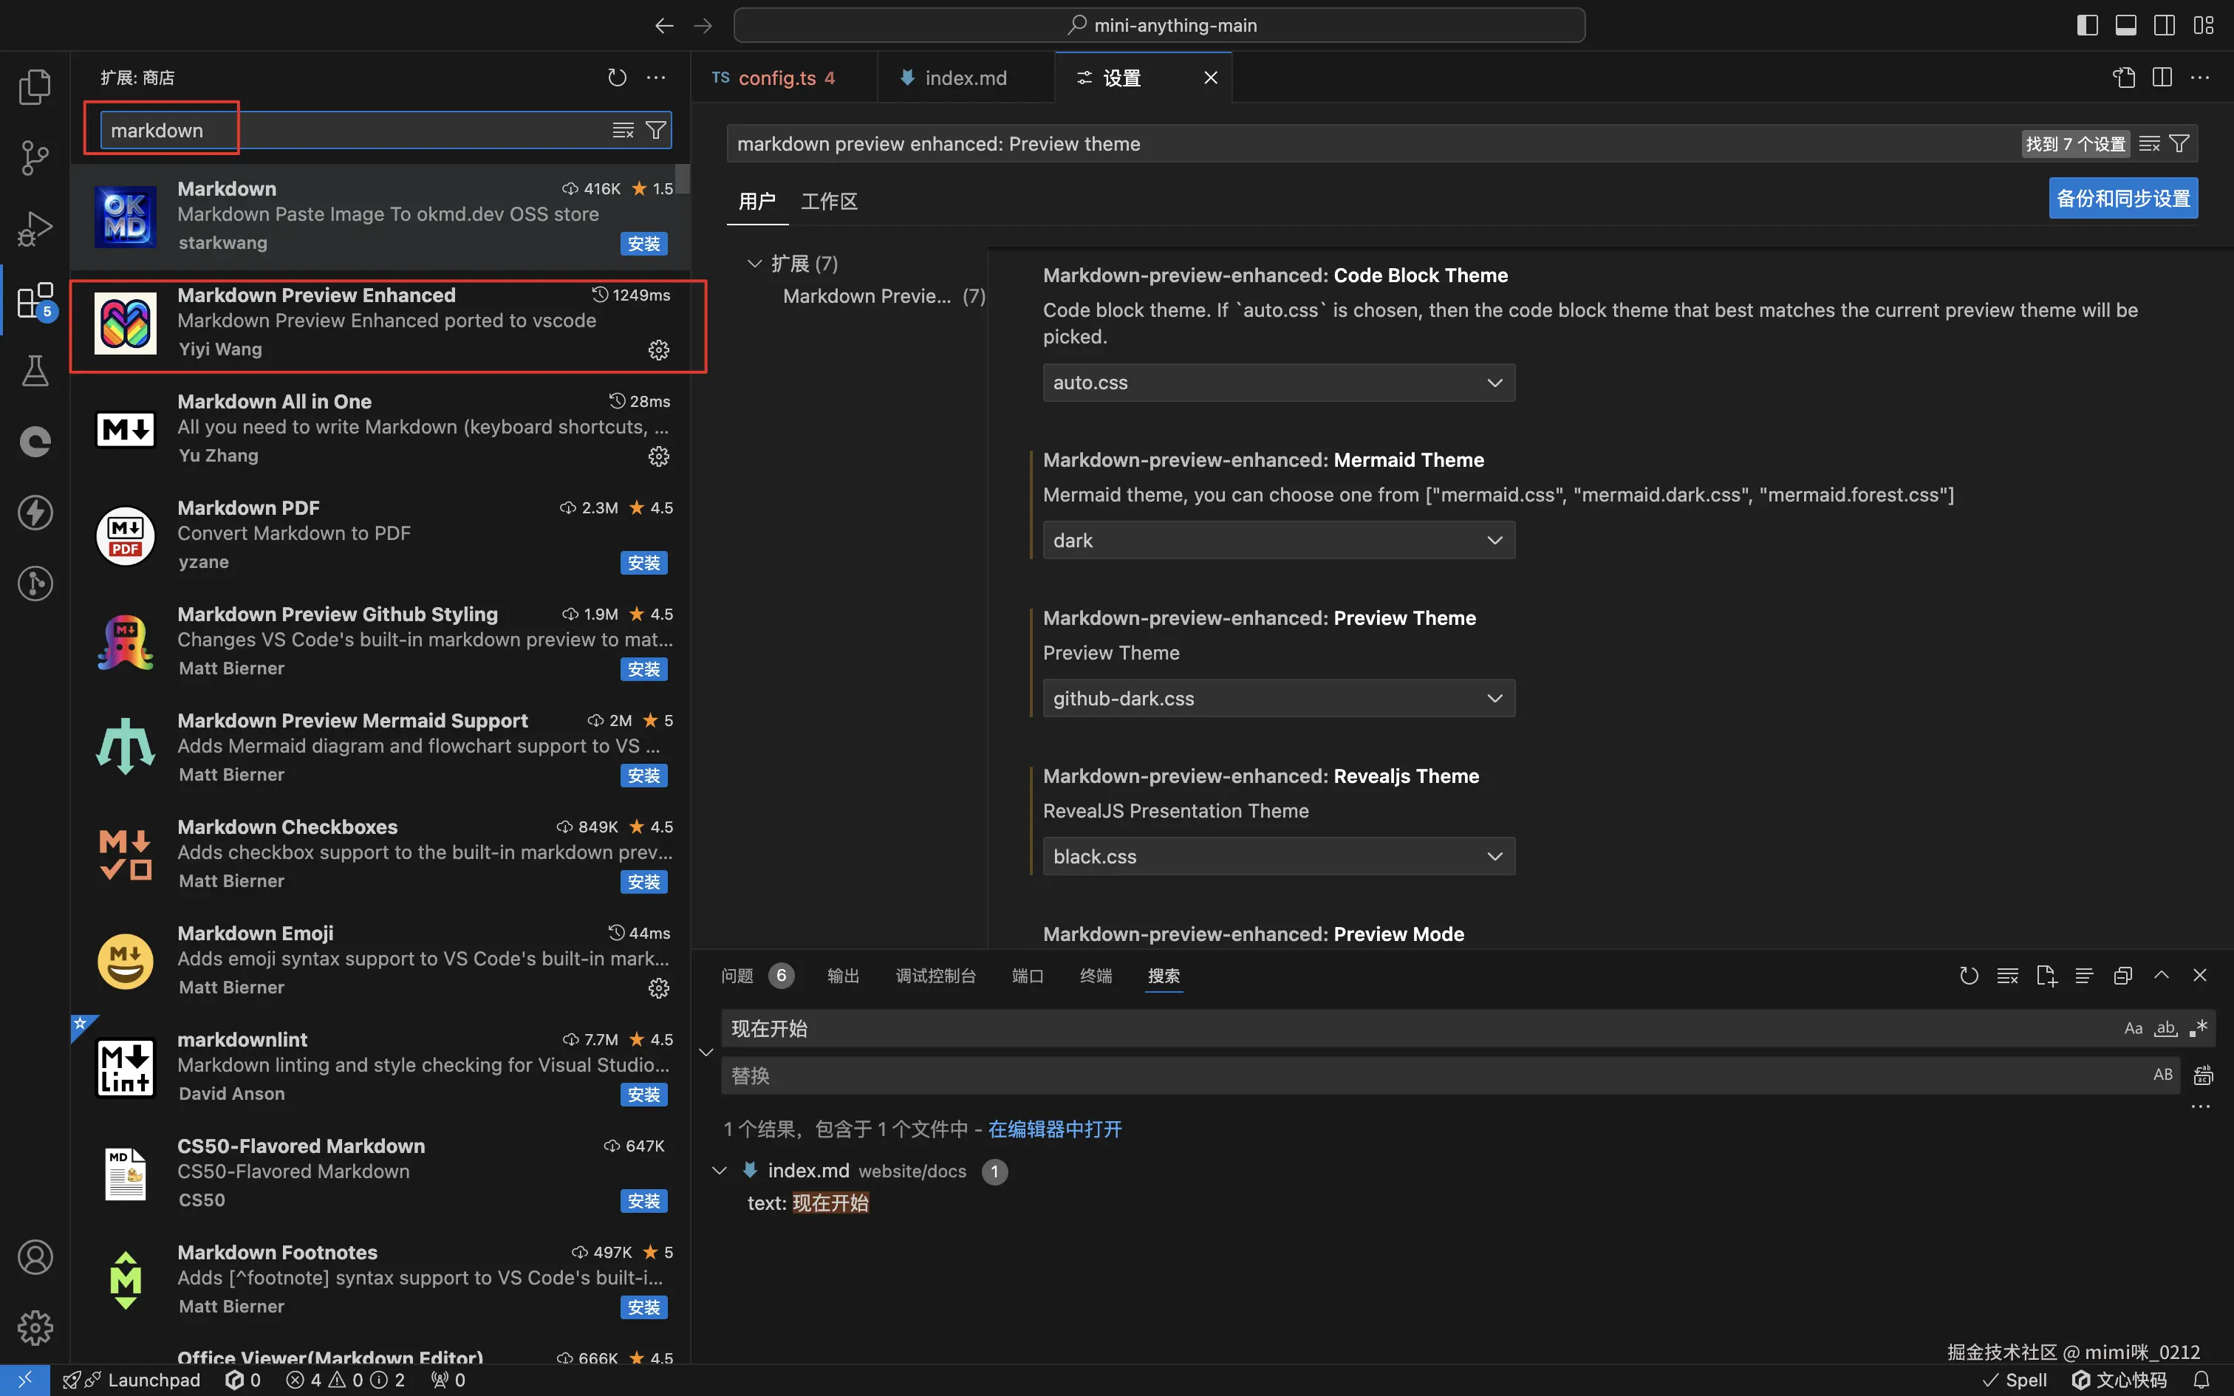Click the Open Settings (JSON) icon
This screenshot has width=2234, height=1396.
pos(2123,78)
